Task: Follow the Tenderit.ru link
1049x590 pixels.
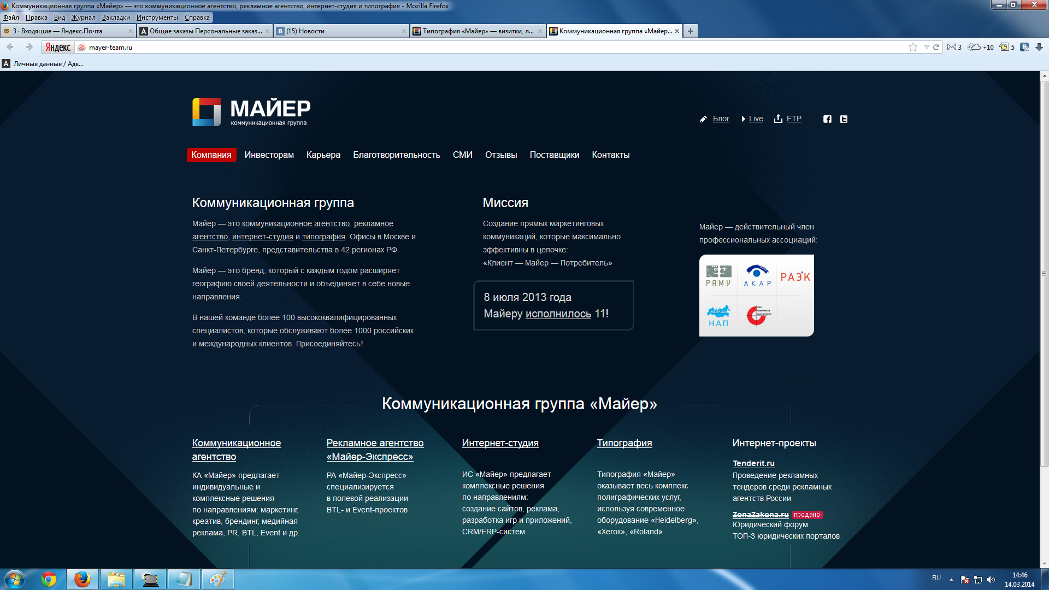Action: click(753, 463)
